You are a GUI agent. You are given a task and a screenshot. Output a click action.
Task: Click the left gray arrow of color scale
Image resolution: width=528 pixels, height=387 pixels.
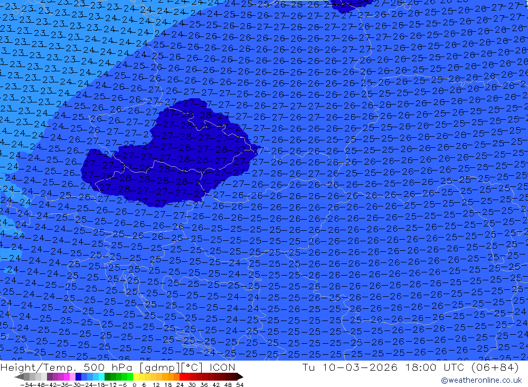tap(19, 376)
